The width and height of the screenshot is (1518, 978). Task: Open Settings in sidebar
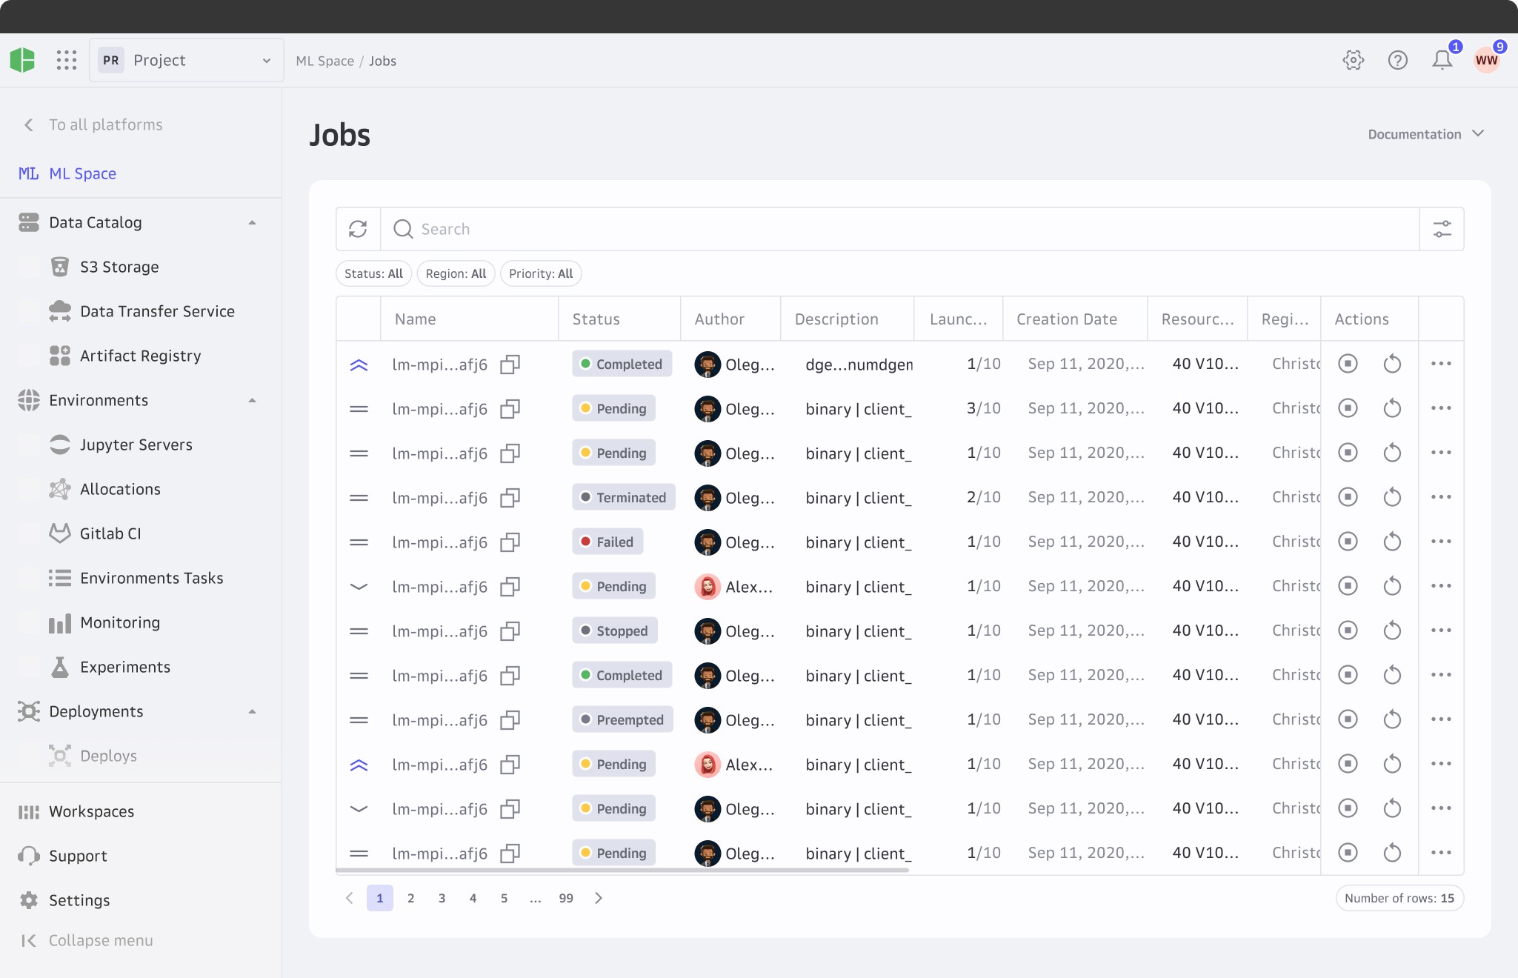click(x=79, y=900)
